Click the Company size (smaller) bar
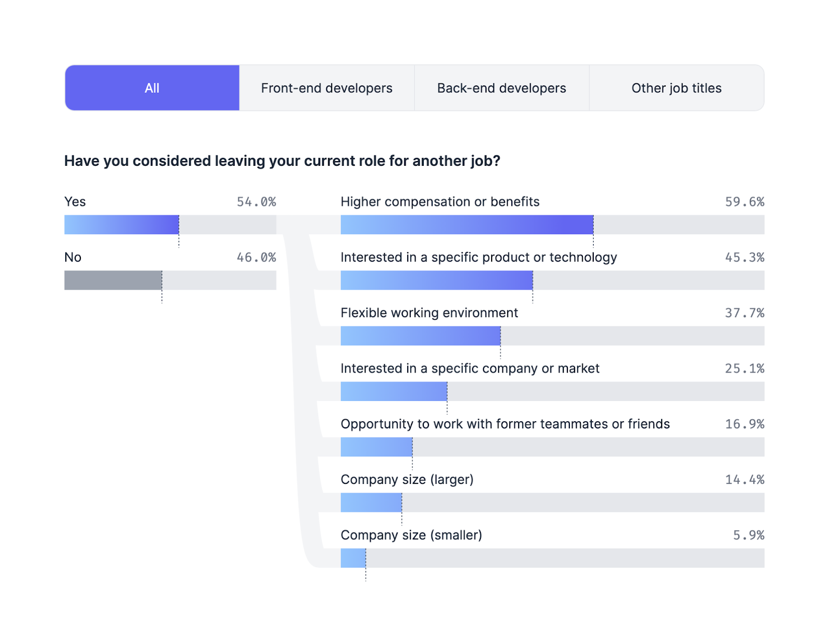 click(x=353, y=558)
